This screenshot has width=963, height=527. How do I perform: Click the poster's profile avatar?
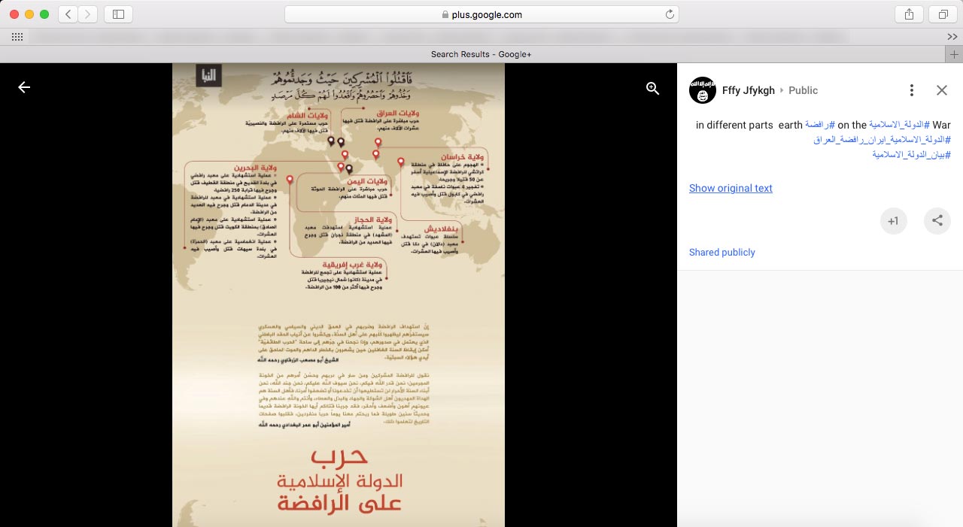pos(702,90)
